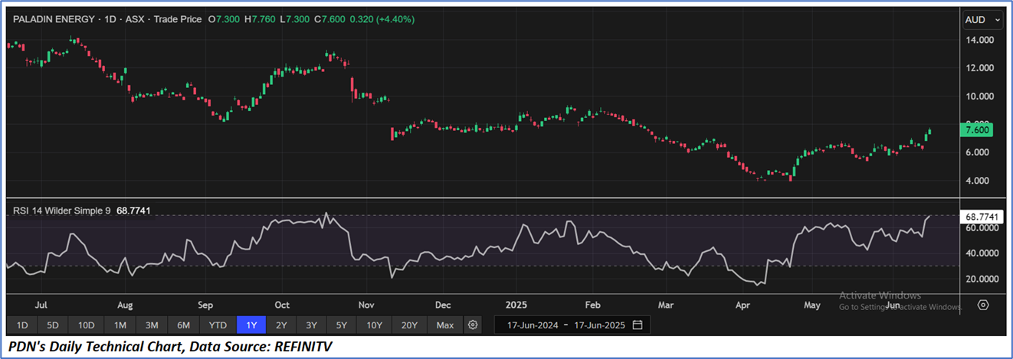Select the YTD range button

click(x=218, y=325)
